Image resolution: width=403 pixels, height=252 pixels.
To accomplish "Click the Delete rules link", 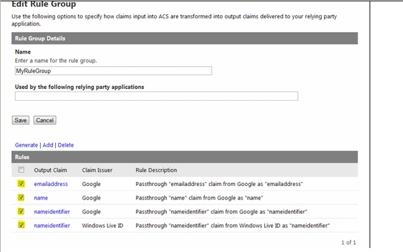I will coord(66,145).
